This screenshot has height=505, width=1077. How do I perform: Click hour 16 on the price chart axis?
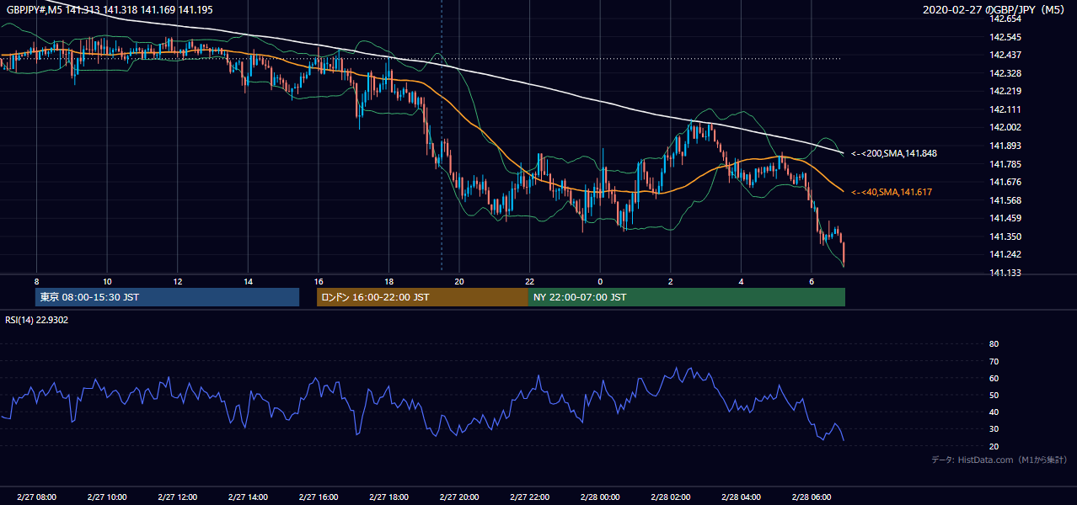[x=318, y=281]
